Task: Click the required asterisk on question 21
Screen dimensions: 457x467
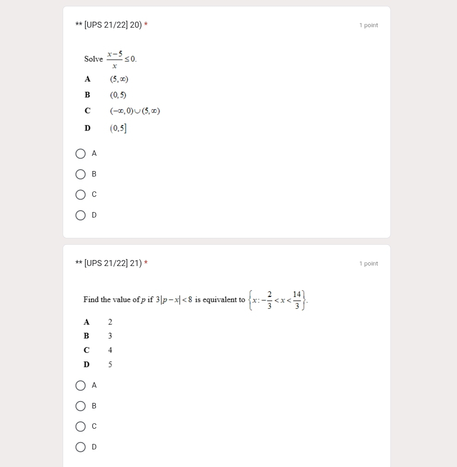Action: (x=146, y=263)
